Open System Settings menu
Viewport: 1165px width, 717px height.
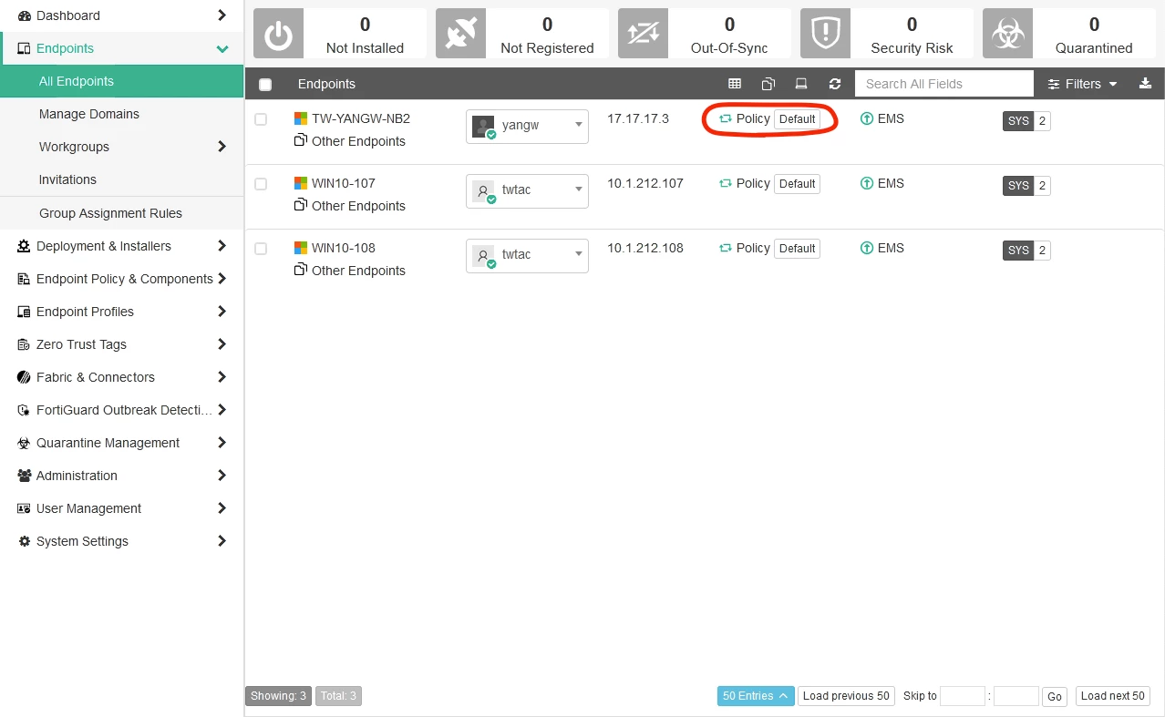pos(122,541)
